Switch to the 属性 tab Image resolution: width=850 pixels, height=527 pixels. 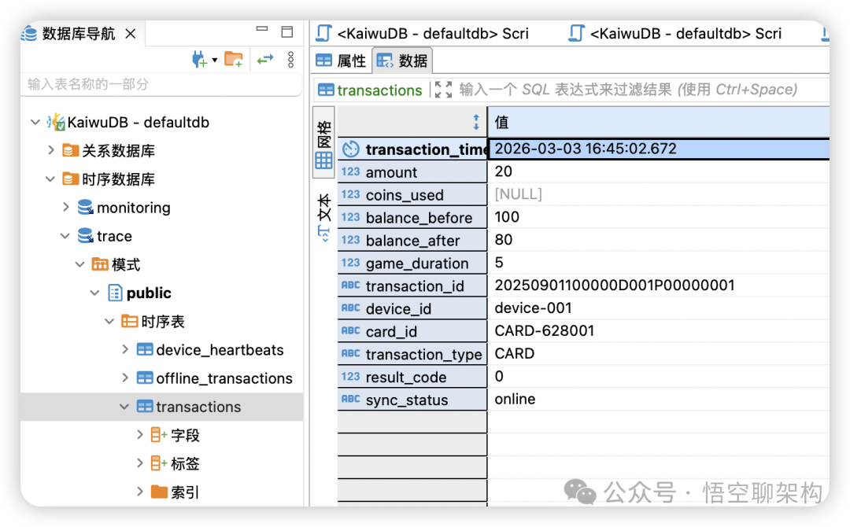tap(341, 61)
